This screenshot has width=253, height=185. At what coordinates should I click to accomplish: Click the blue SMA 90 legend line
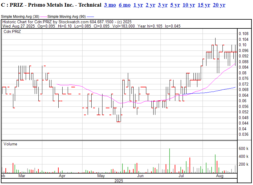point(90,17)
